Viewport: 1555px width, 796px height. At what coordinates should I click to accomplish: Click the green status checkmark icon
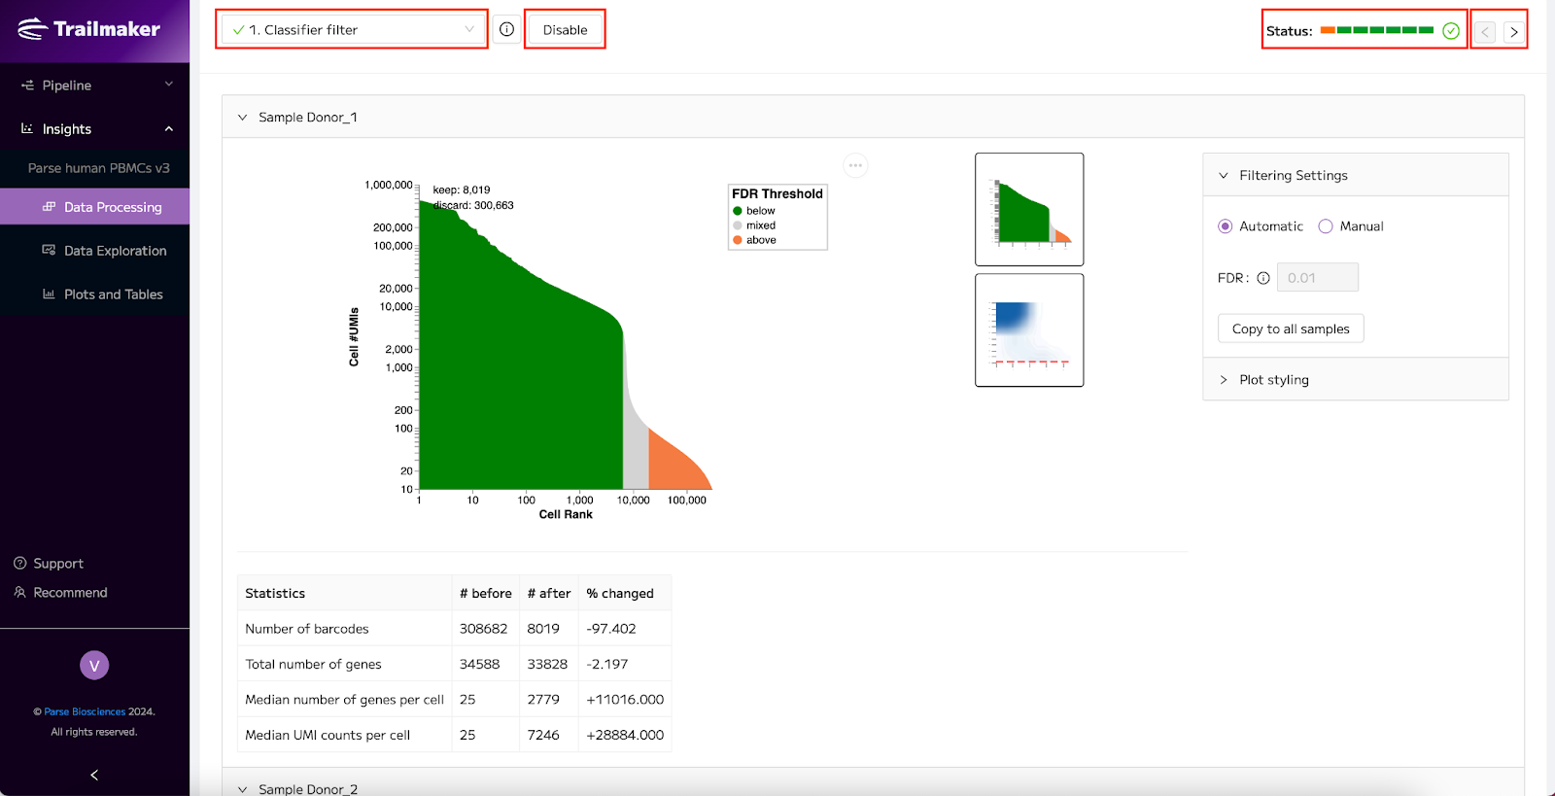(x=1451, y=31)
